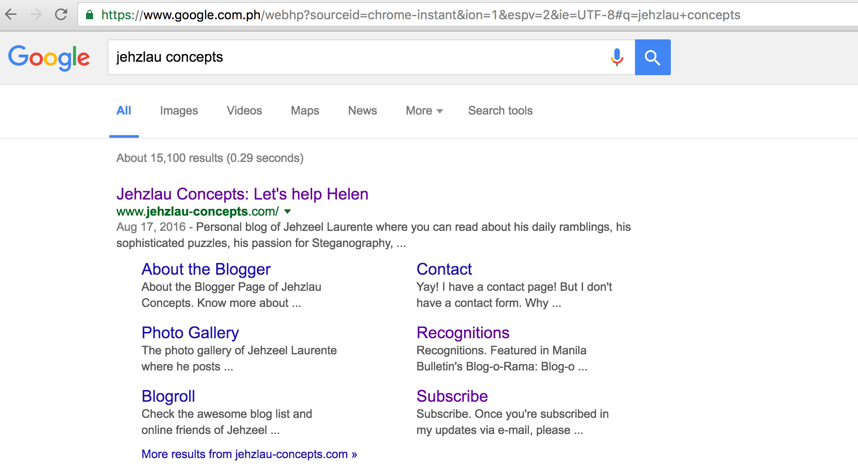Click the browser forward arrow
858x476 pixels.
point(36,15)
